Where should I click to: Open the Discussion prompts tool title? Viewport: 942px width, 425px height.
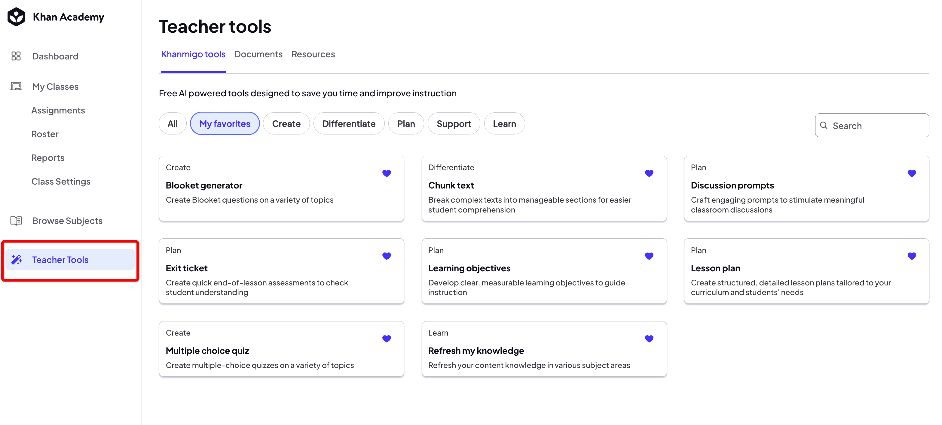732,185
